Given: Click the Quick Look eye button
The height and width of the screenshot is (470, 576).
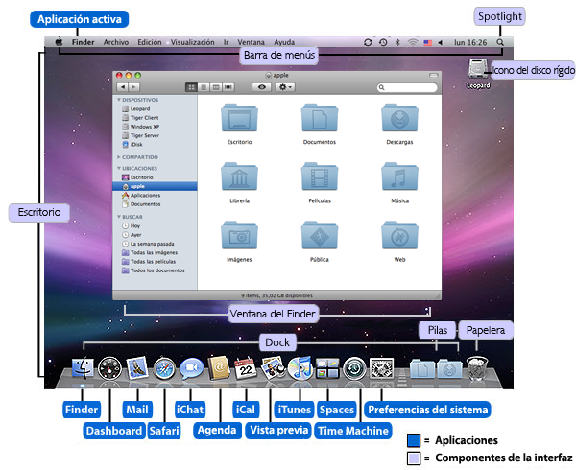Looking at the screenshot, I should pyautogui.click(x=261, y=87).
